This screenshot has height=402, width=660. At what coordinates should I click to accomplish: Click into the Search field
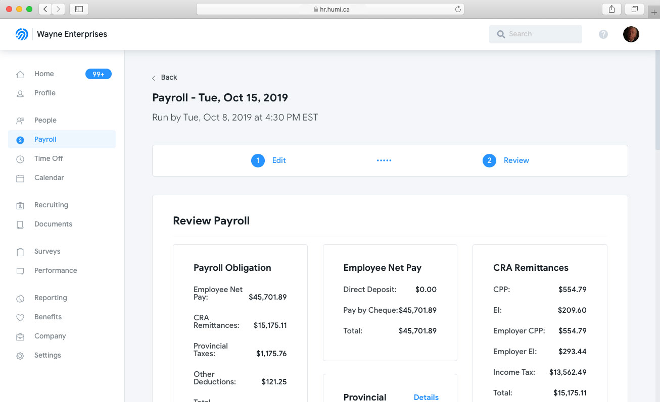[535, 34]
